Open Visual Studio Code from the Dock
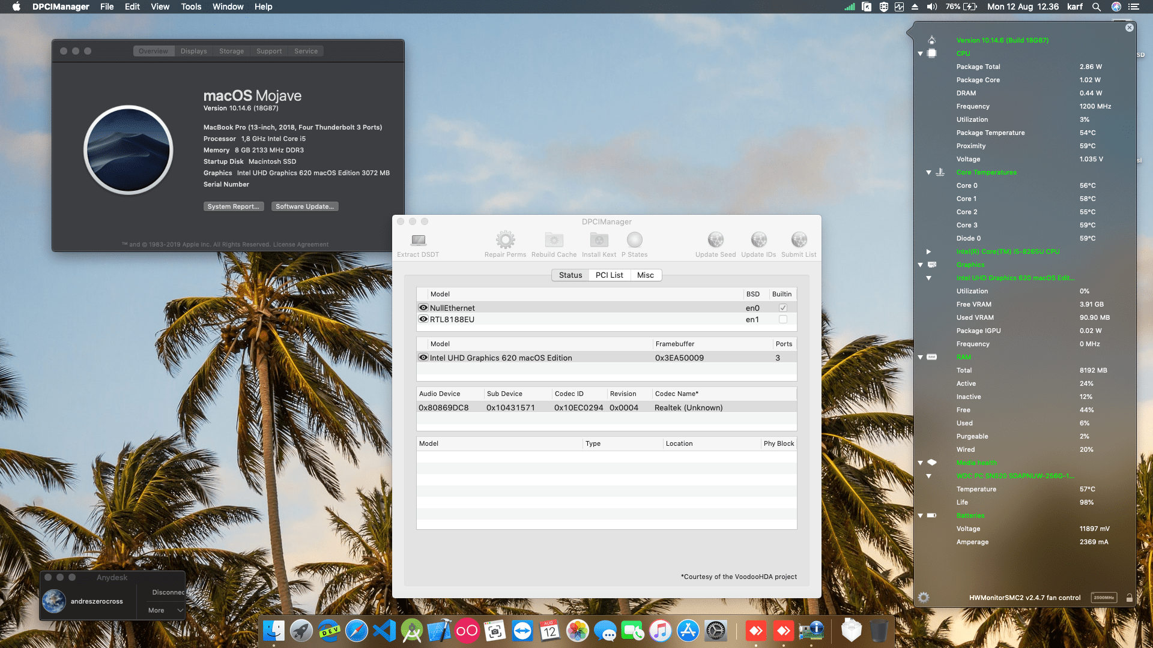 [x=384, y=631]
